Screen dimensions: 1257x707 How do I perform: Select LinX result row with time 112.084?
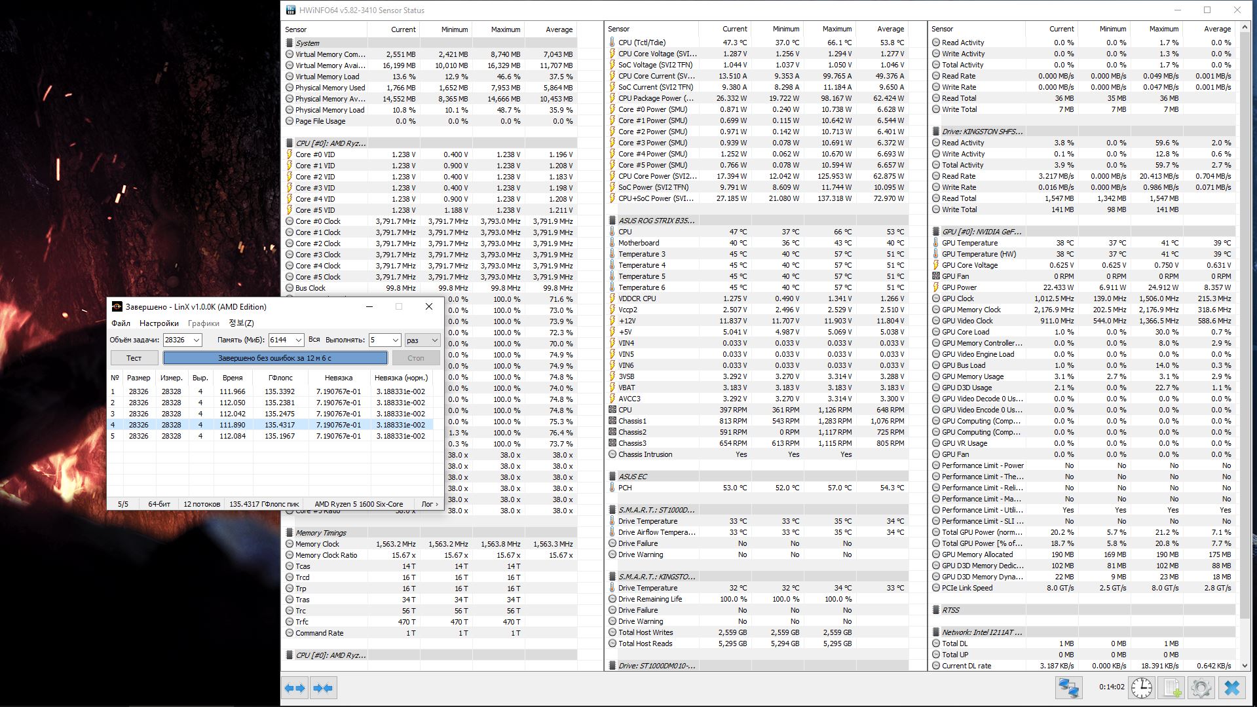click(270, 436)
